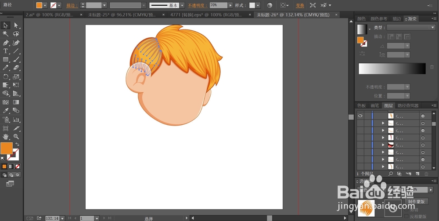Select the Width tool
Screen dimensions: 439x221
coord(5,85)
